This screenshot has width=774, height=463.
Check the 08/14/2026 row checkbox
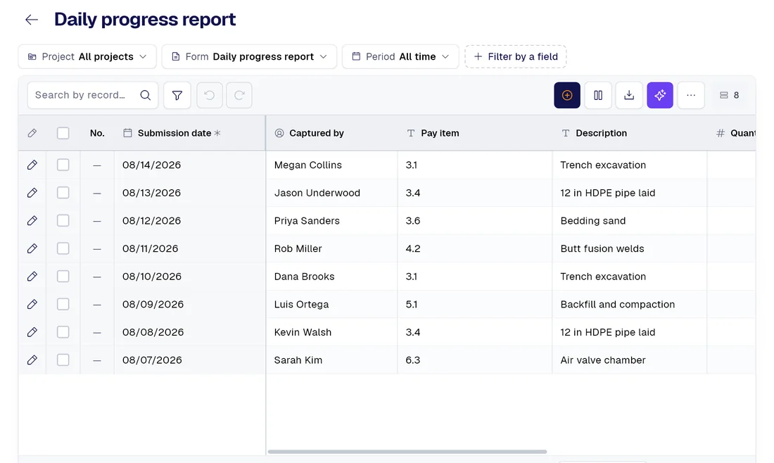63,165
